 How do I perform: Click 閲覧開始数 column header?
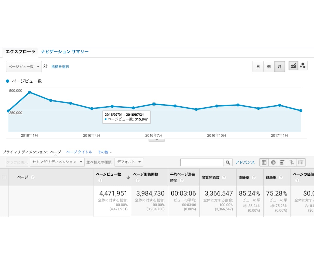click(211, 177)
